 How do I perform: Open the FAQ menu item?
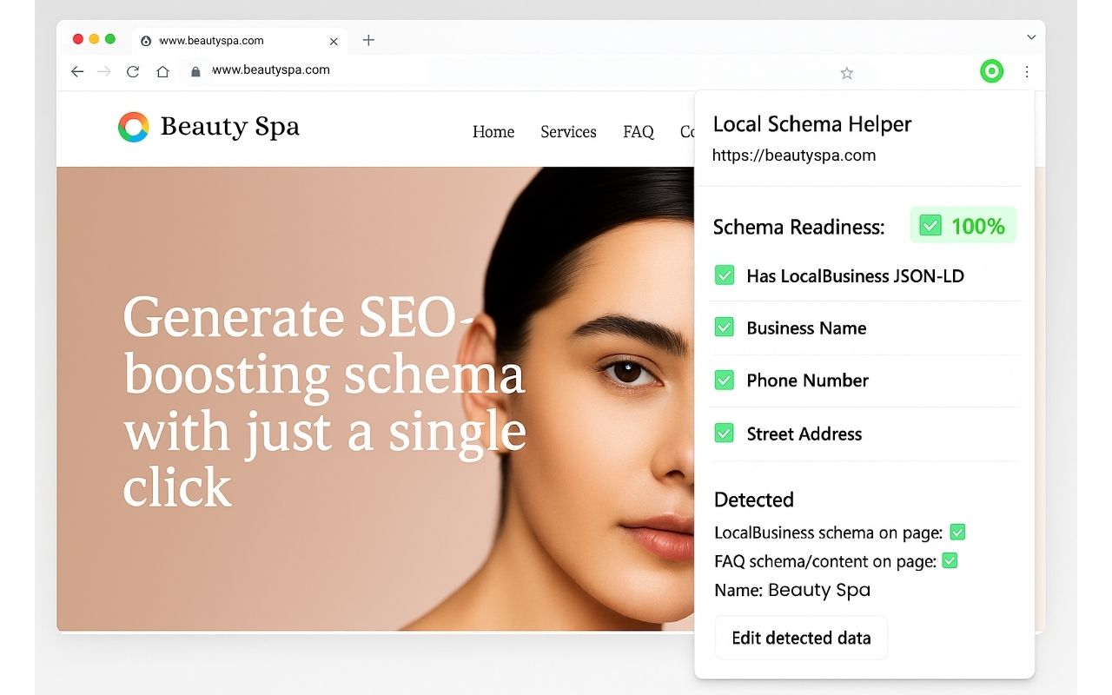click(639, 132)
